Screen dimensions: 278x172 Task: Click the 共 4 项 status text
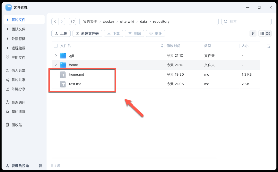(x=55, y=166)
